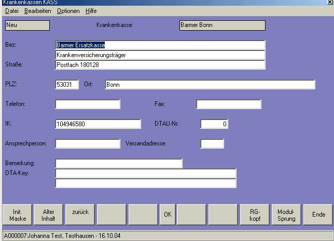
Task: Focus the Barmer Ersatzkasse Bez field
Action: point(160,45)
